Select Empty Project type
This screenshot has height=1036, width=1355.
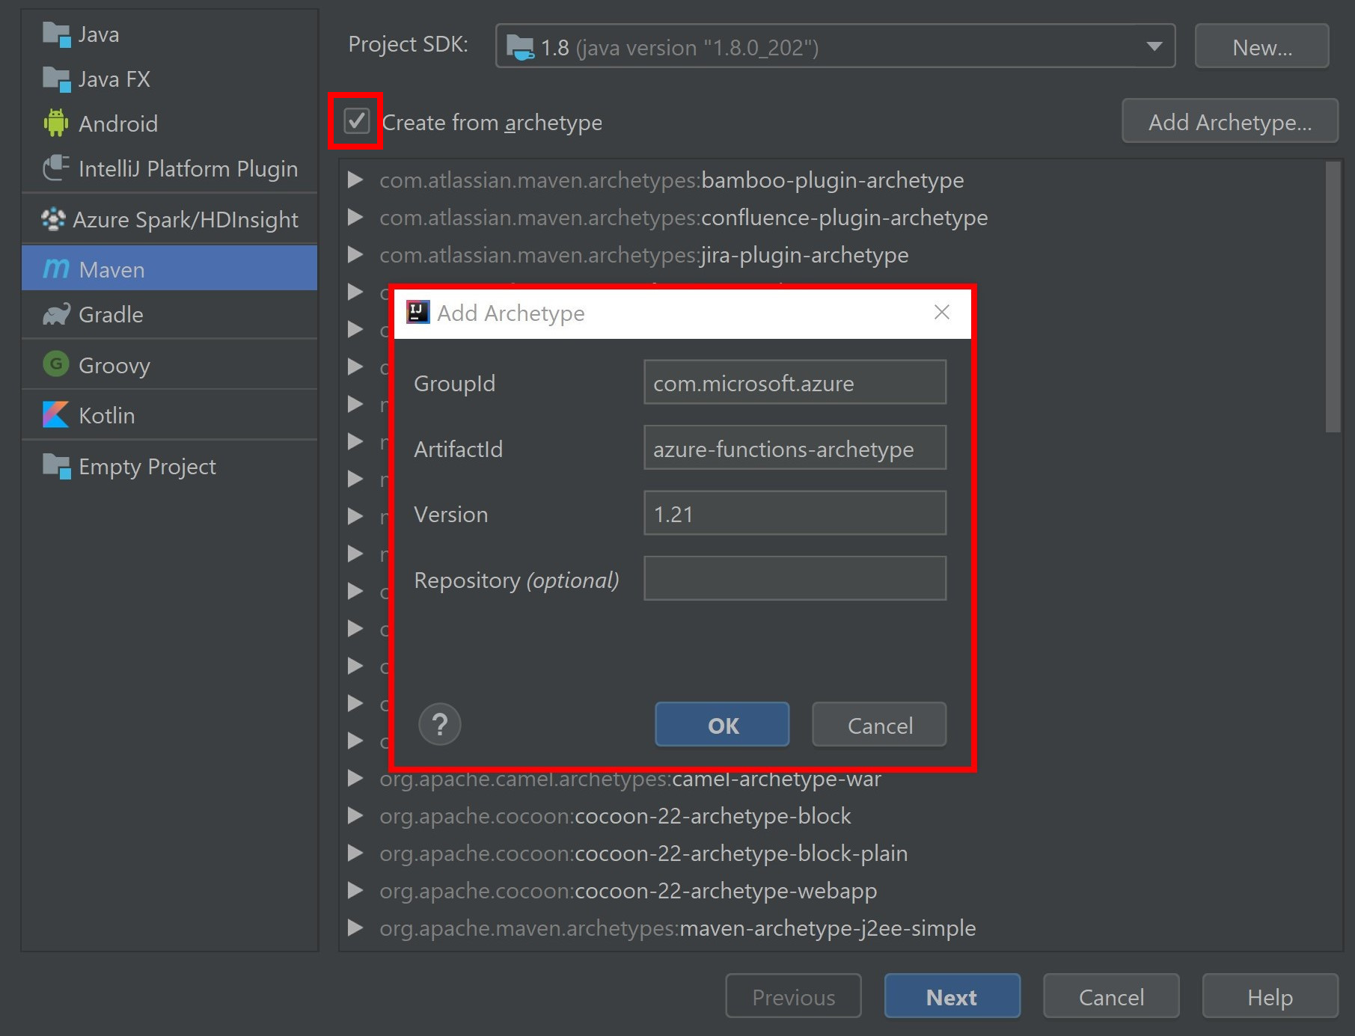coord(169,466)
